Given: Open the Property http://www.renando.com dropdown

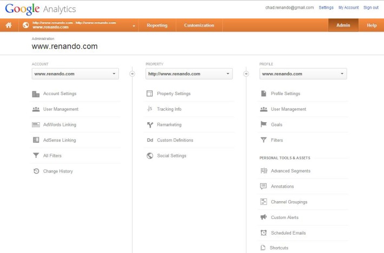Looking at the screenshot, I should [x=189, y=74].
